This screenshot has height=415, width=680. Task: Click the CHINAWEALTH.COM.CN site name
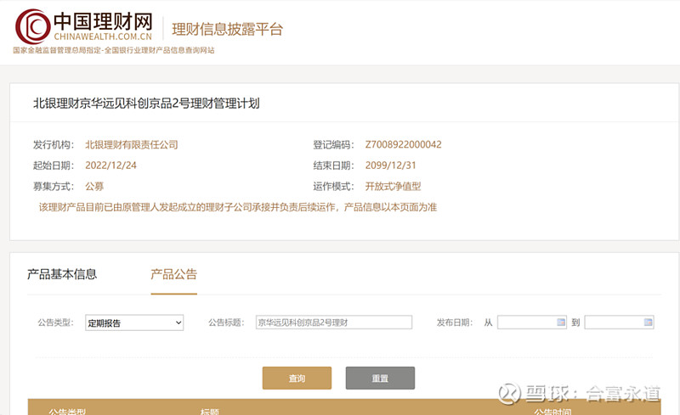coord(103,36)
